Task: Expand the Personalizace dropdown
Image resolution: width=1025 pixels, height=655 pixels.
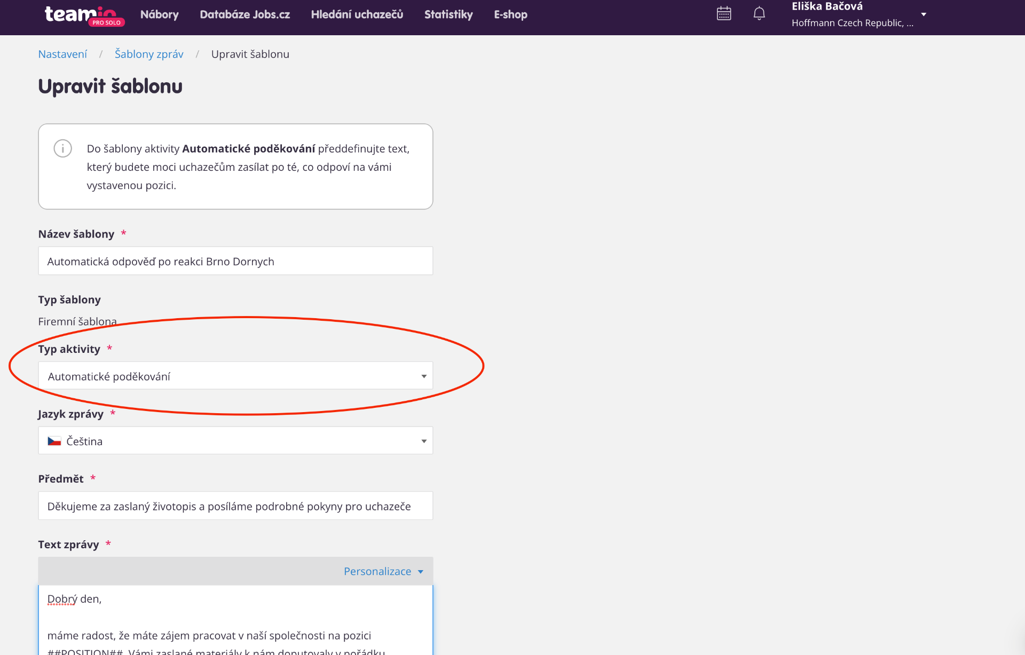Action: tap(383, 571)
